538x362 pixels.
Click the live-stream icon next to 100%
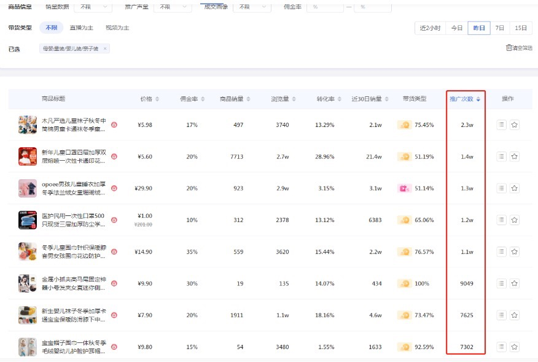pyautogui.click(x=404, y=283)
